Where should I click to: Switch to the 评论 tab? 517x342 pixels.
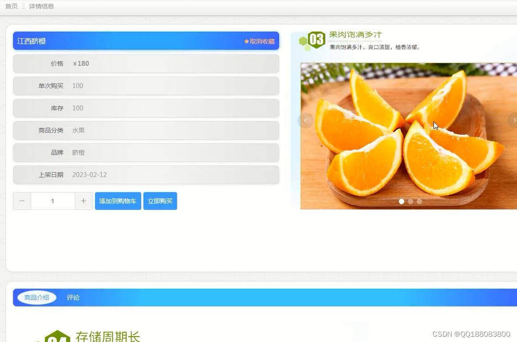72,298
